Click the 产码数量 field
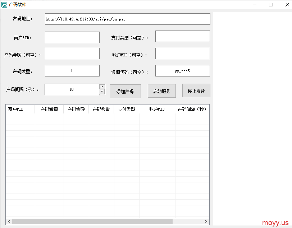This screenshot has height=228, width=292. (72, 71)
